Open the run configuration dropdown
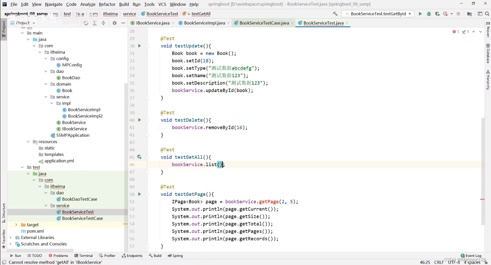 (x=378, y=14)
